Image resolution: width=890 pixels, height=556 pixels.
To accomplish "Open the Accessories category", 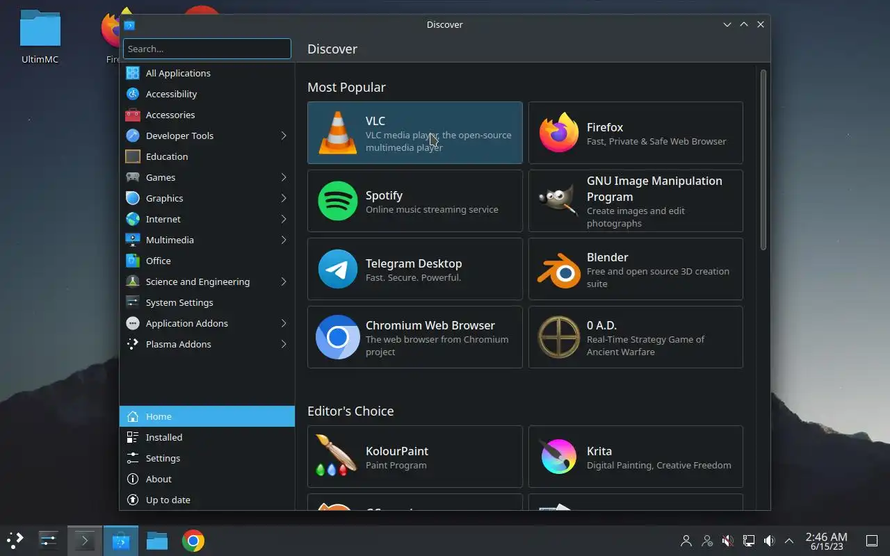I will [x=207, y=115].
